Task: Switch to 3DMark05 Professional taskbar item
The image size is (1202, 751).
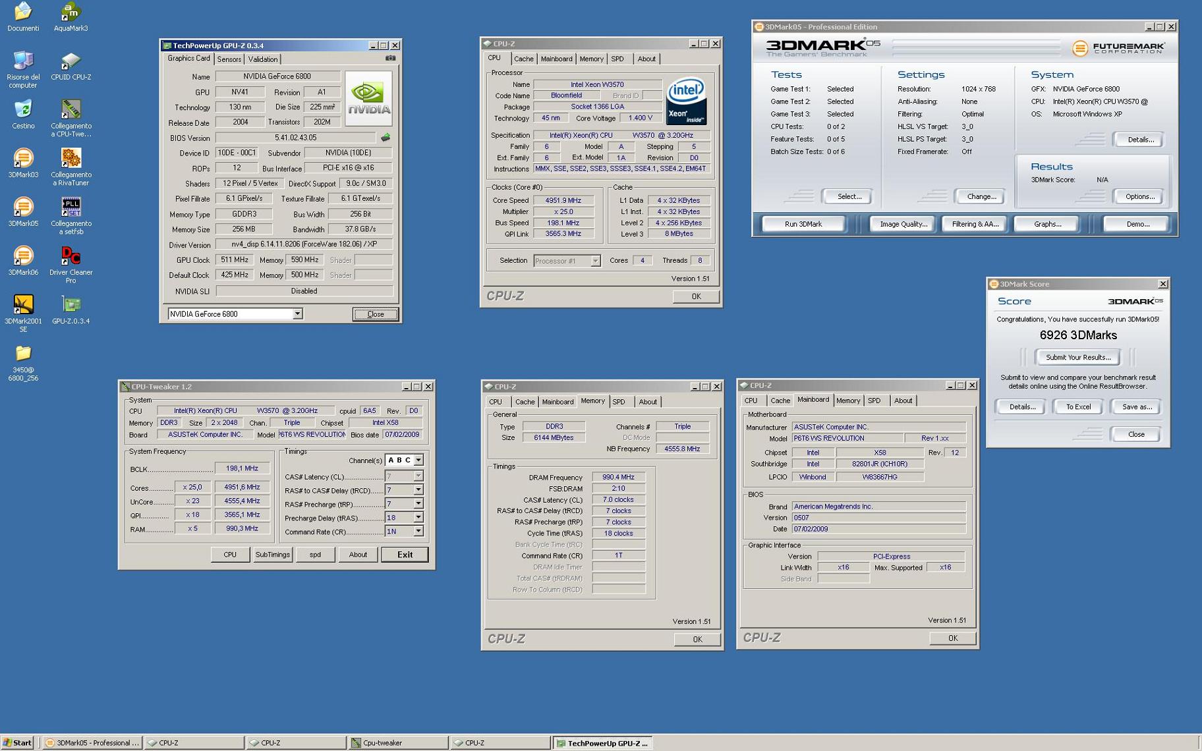Action: tap(92, 742)
